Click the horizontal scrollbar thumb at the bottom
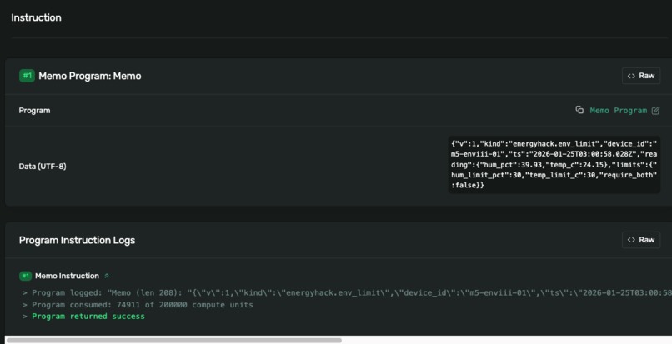The width and height of the screenshot is (672, 344). tap(174, 341)
